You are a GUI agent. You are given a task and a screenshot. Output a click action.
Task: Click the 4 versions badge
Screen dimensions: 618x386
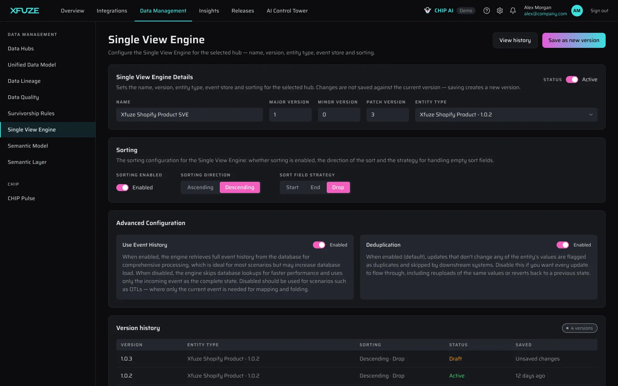(579, 328)
